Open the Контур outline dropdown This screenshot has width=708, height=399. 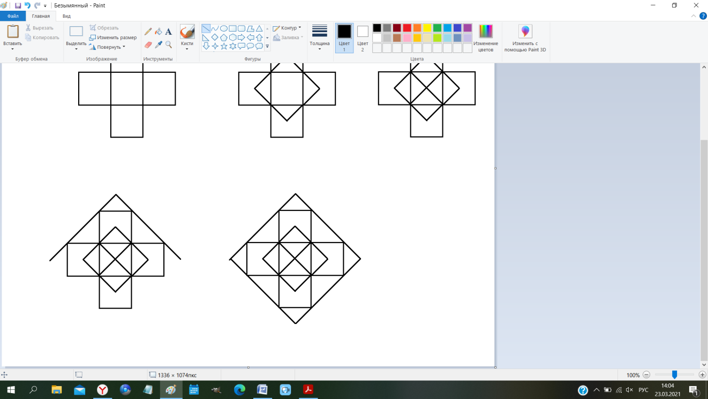click(x=288, y=28)
